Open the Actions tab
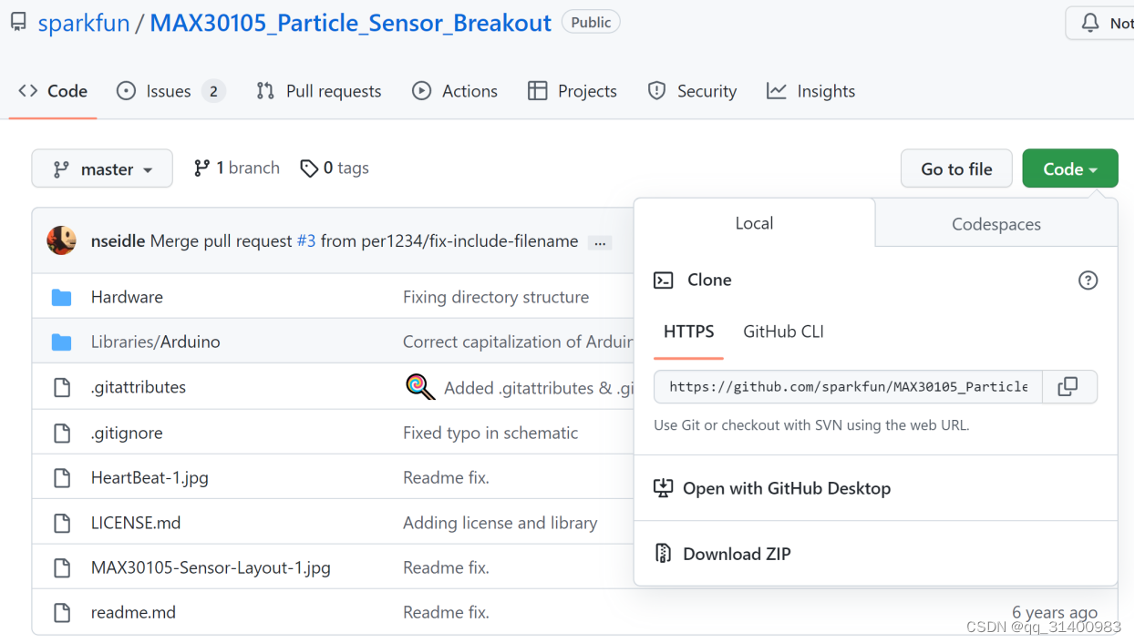 (455, 91)
